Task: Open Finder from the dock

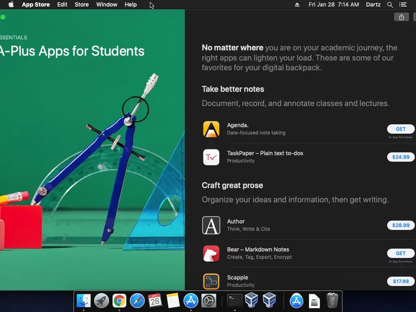Action: 84,301
